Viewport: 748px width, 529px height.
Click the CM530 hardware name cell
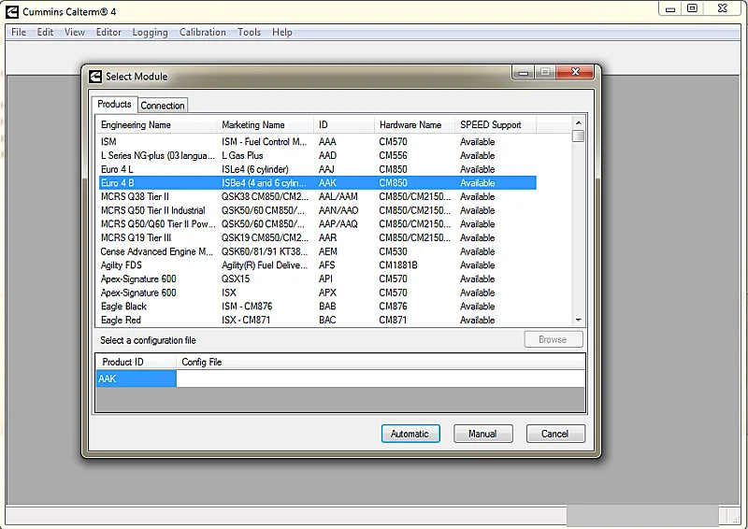(393, 251)
